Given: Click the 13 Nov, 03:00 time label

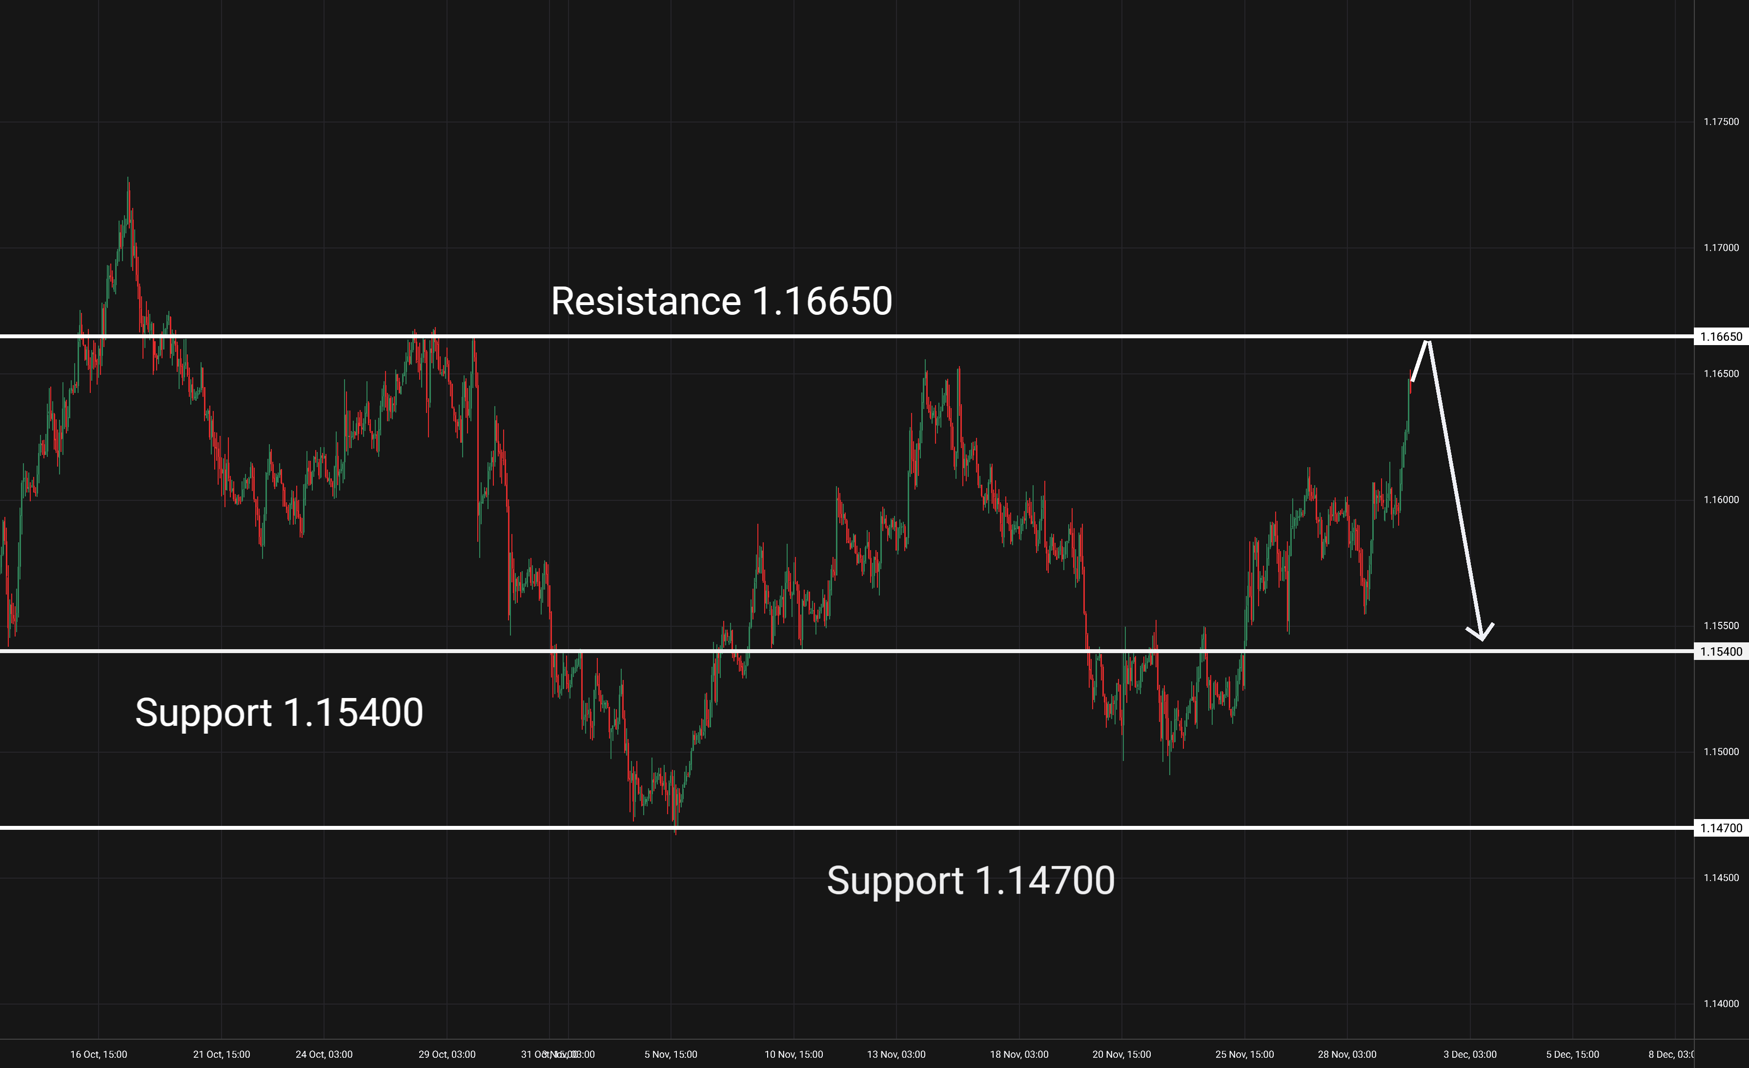Looking at the screenshot, I should pyautogui.click(x=896, y=1054).
